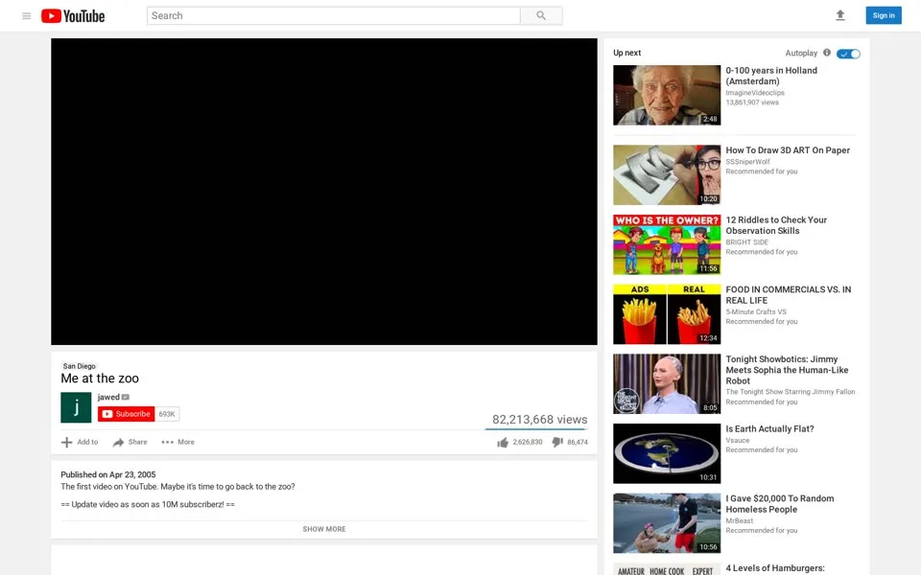Dislike the video with thumbs down
Viewport: 921px width, 575px height.
click(556, 443)
